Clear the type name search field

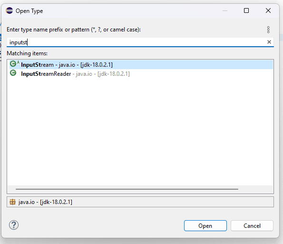click(x=269, y=42)
